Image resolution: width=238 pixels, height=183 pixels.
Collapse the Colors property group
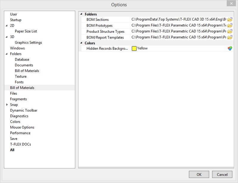(81, 43)
